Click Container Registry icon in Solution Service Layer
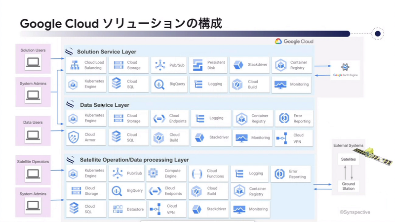Image resolution: width=395 pixels, height=222 pixels. pyautogui.click(x=280, y=65)
